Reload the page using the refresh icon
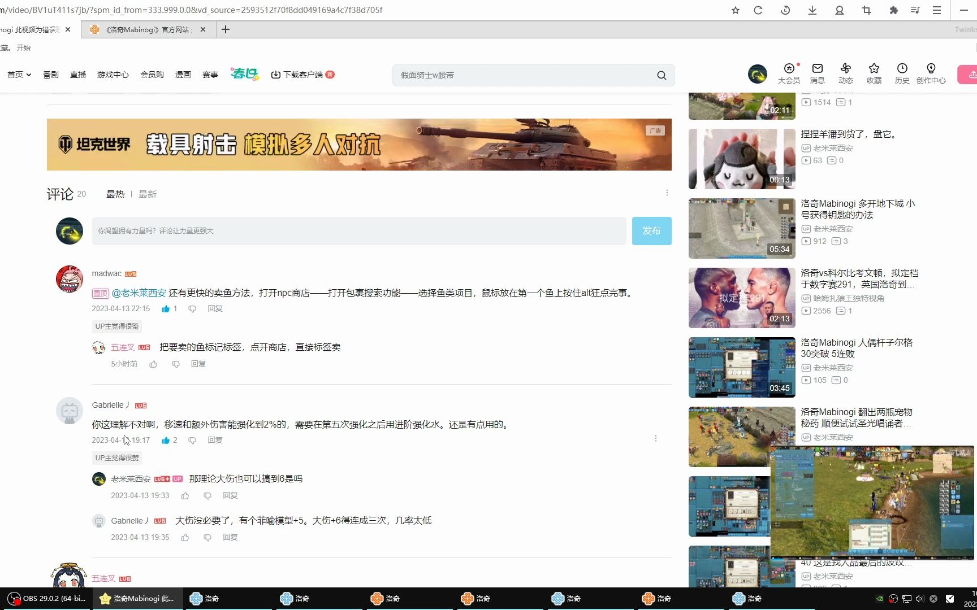 758,10
